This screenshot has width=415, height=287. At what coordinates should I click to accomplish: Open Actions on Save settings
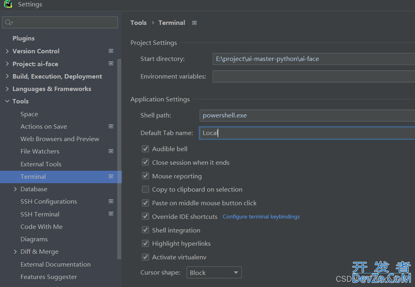coord(44,127)
